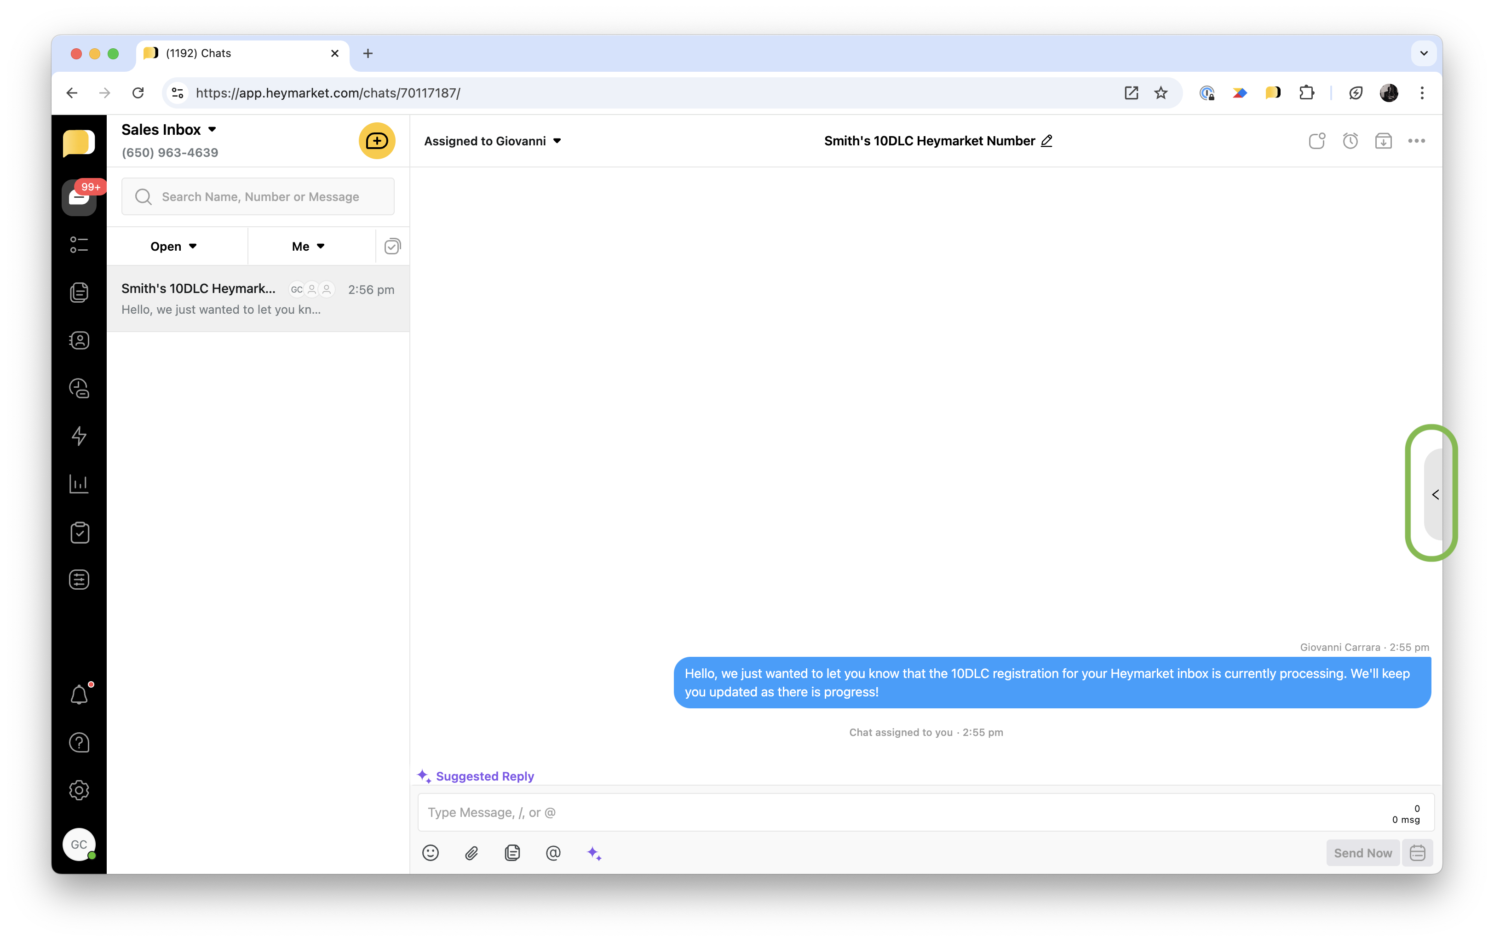
Task: Open the Open status filter dropdown
Action: click(174, 247)
